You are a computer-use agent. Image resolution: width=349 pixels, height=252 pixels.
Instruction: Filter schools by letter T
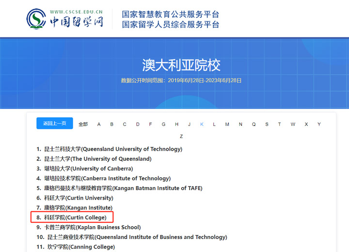pos(279,124)
